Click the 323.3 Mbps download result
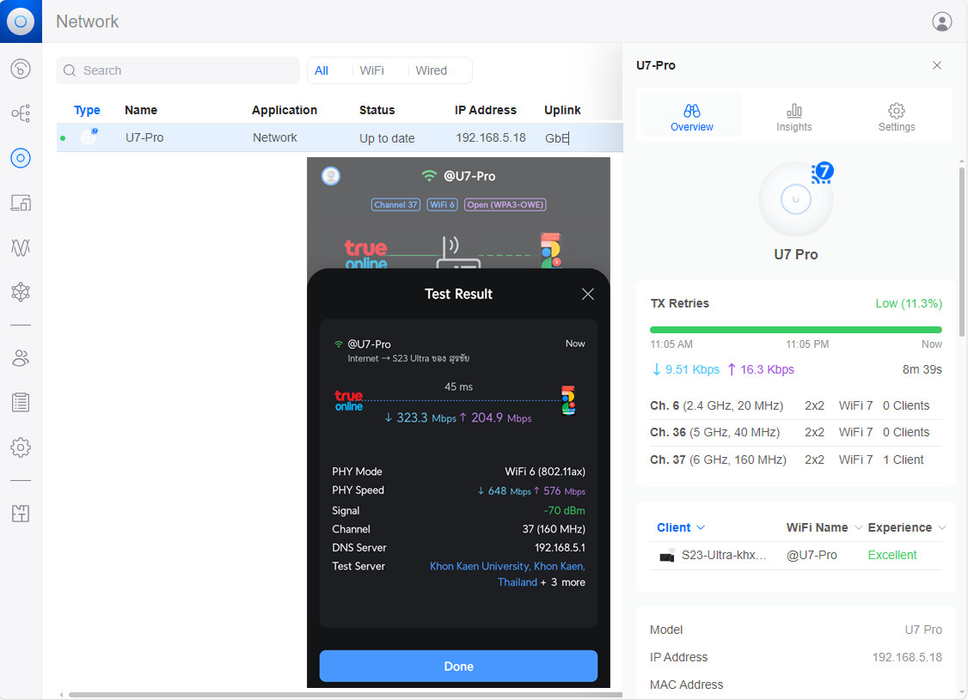This screenshot has height=700, width=968. tap(420, 418)
